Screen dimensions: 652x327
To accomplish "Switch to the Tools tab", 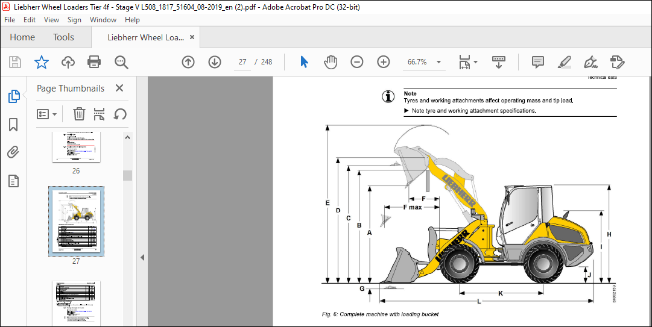I will tap(63, 37).
